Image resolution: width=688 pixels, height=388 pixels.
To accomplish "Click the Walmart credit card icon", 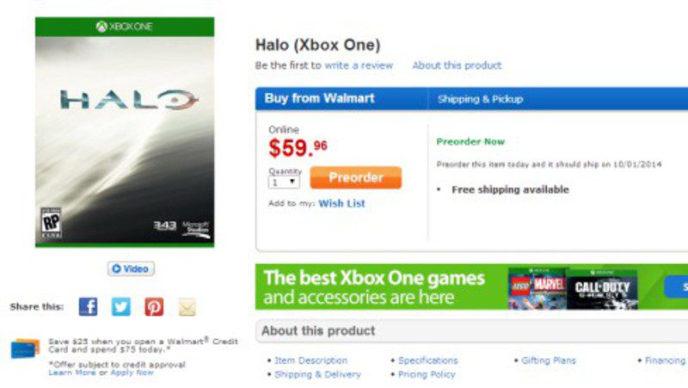I will click(24, 348).
